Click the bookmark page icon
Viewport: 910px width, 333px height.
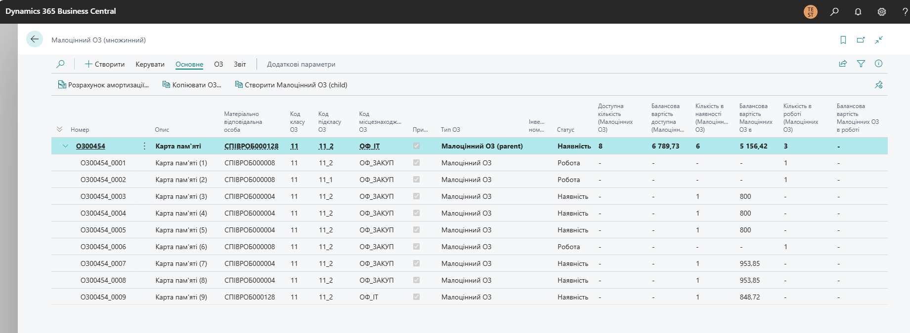click(843, 40)
